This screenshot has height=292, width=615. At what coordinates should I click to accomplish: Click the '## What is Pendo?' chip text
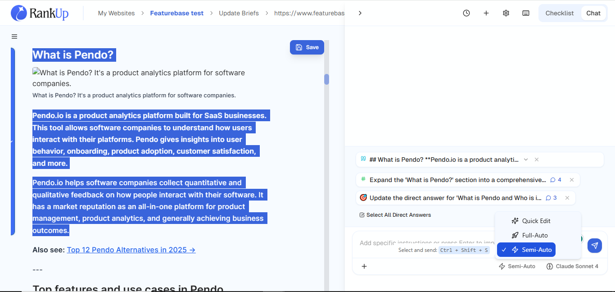point(444,160)
